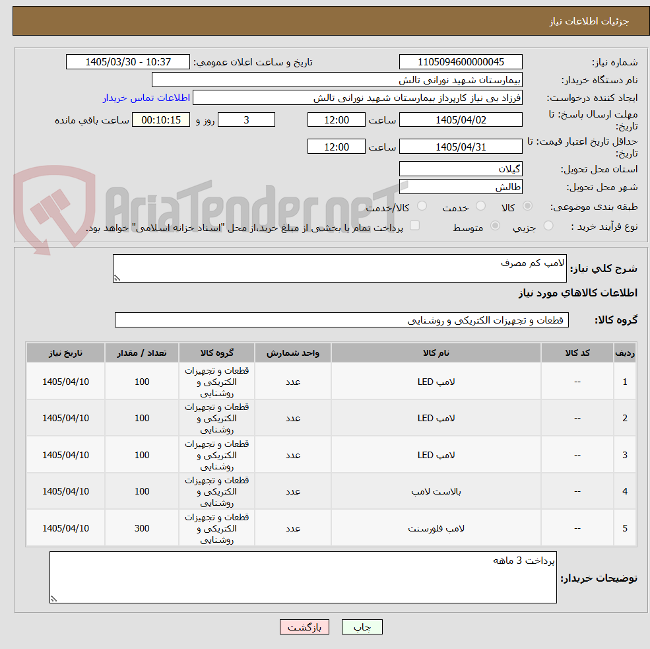Click the resize handle of the description box
This screenshot has width=650, height=649.
click(117, 278)
